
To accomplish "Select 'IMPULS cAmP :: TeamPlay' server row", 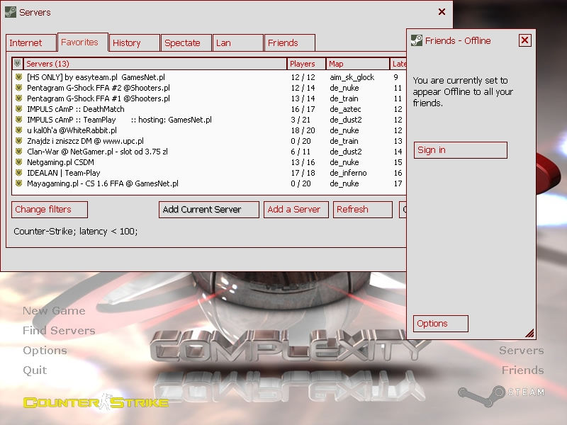I will tap(209, 120).
